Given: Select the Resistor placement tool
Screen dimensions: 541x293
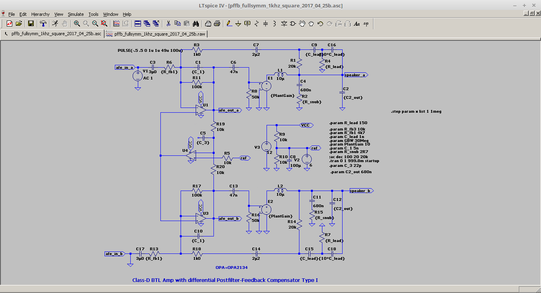Looking at the screenshot, I should (256, 24).
